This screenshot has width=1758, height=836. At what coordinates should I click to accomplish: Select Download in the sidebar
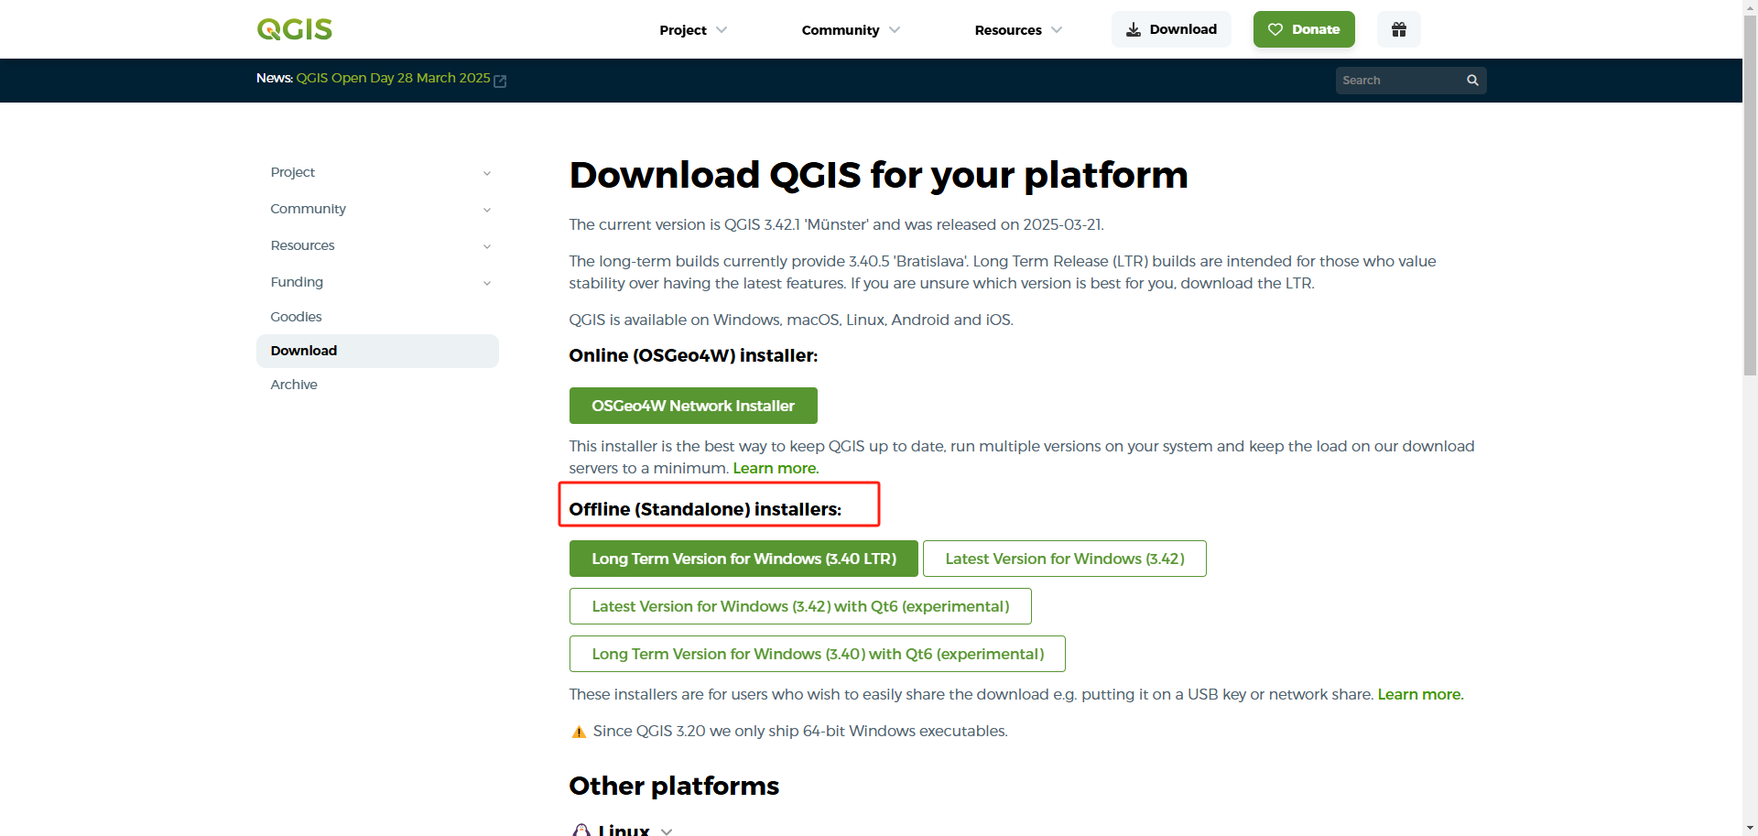coord(377,351)
